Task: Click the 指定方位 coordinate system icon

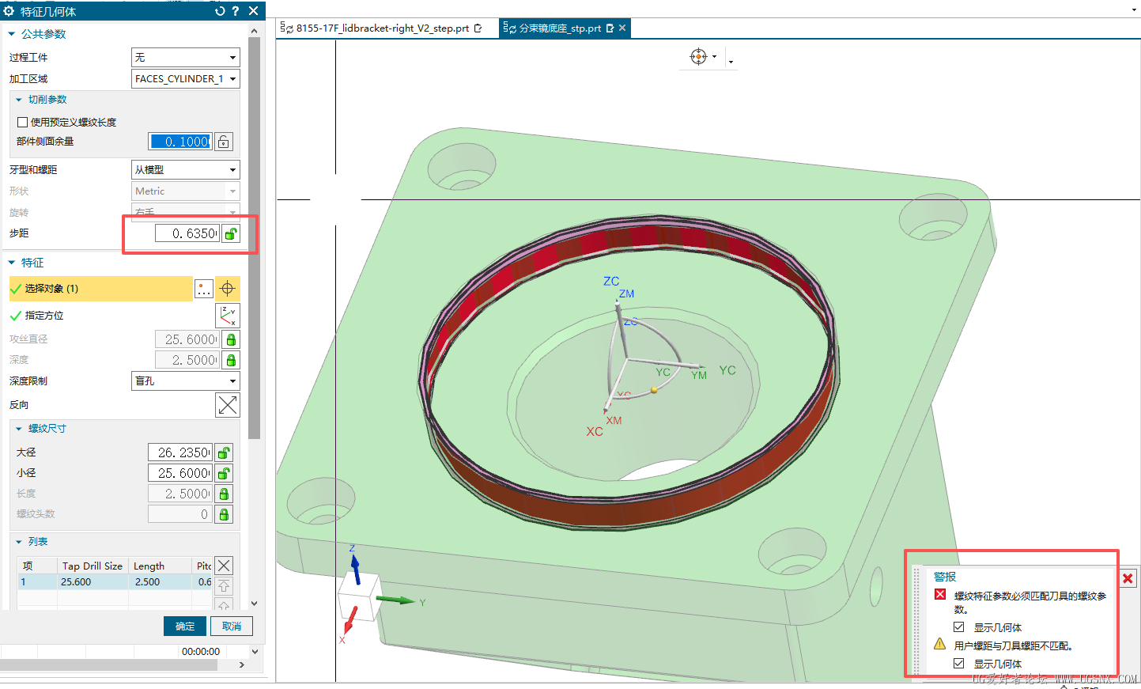Action: point(227,316)
